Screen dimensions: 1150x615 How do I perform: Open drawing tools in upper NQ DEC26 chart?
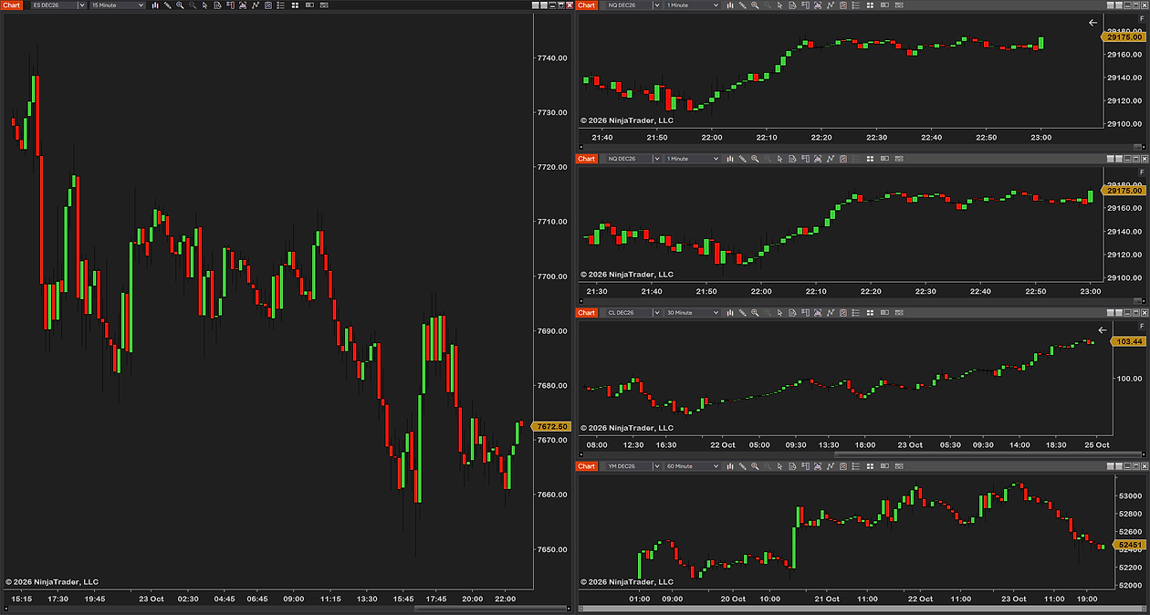tap(742, 5)
